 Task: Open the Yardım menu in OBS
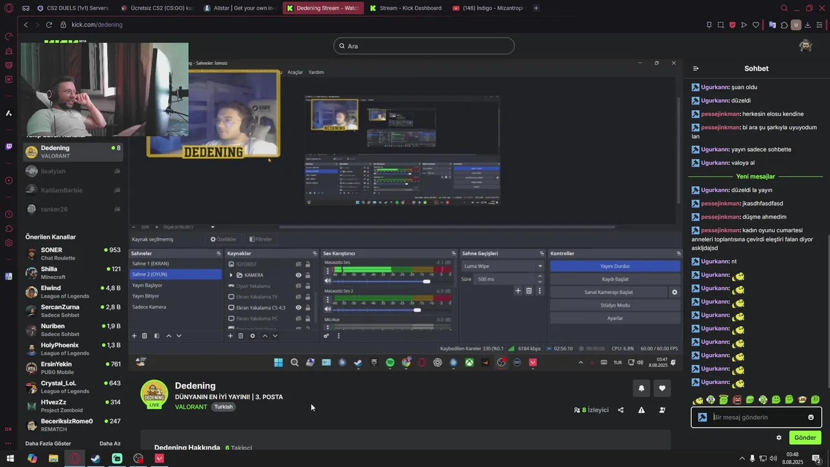click(x=316, y=72)
